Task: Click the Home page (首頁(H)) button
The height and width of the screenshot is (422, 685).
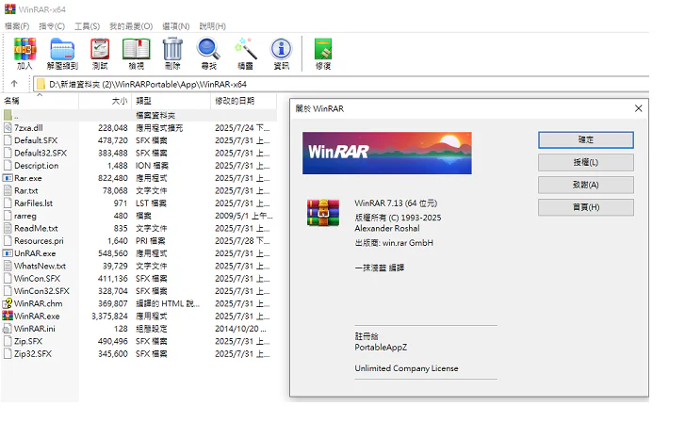Action: coord(586,207)
